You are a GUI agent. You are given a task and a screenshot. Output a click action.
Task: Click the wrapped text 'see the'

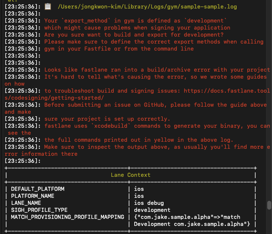pos(20,133)
